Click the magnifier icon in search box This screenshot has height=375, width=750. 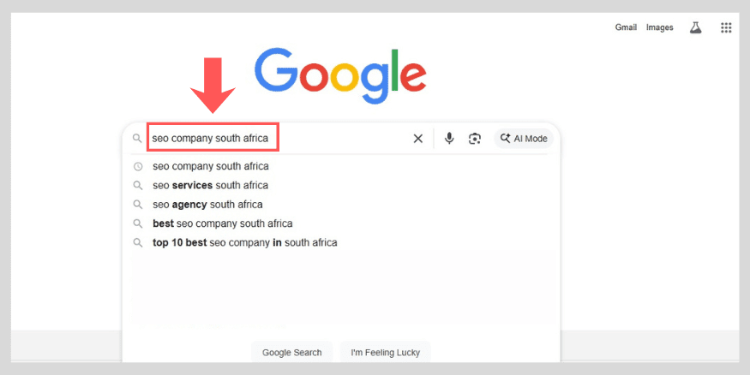tap(137, 139)
